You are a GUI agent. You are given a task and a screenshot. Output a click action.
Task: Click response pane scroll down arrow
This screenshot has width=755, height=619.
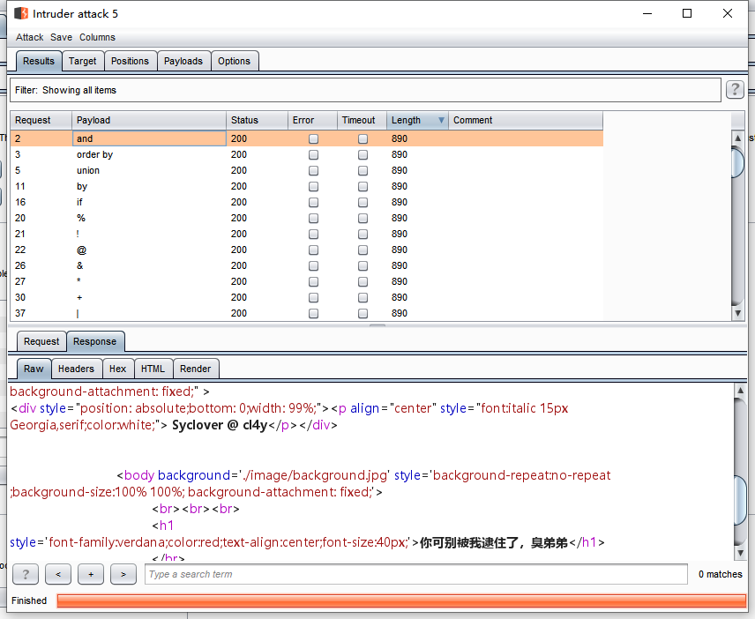(741, 553)
